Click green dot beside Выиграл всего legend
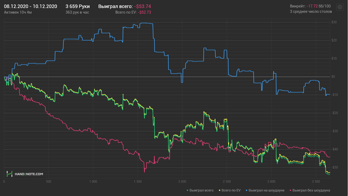 click(x=187, y=191)
